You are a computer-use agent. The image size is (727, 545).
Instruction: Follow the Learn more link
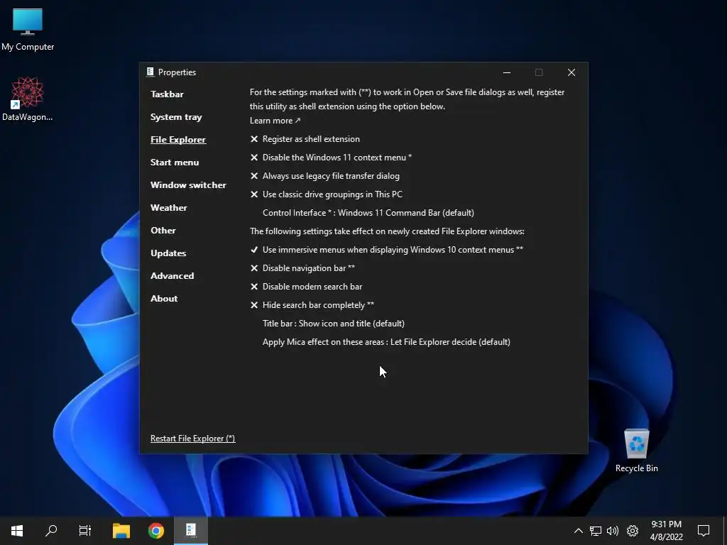pyautogui.click(x=275, y=121)
